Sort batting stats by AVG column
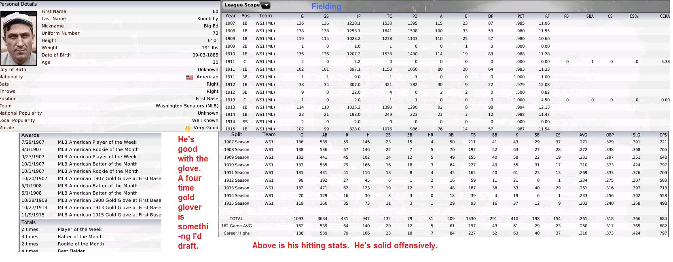 pyautogui.click(x=583, y=135)
